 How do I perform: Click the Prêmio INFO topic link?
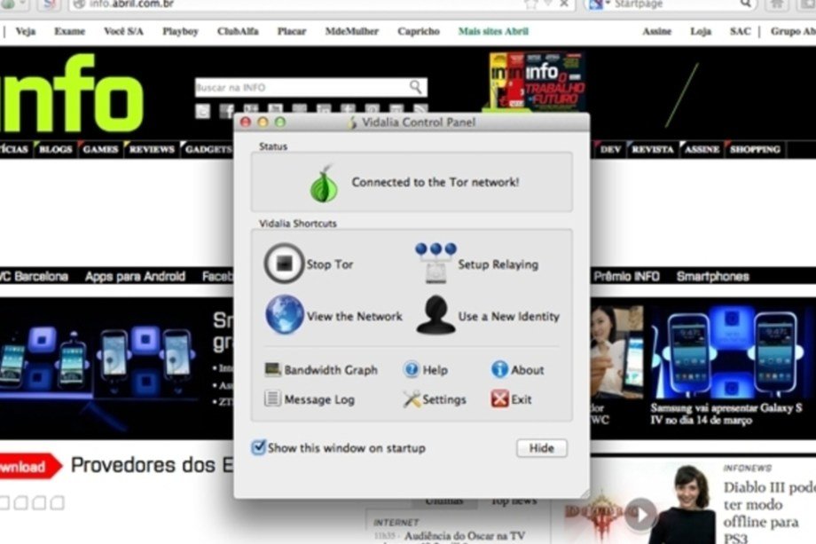click(626, 276)
